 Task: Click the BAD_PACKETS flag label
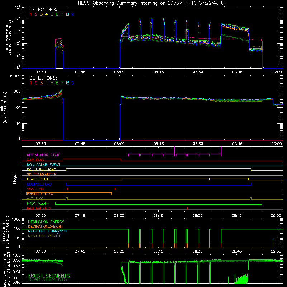point(39,208)
